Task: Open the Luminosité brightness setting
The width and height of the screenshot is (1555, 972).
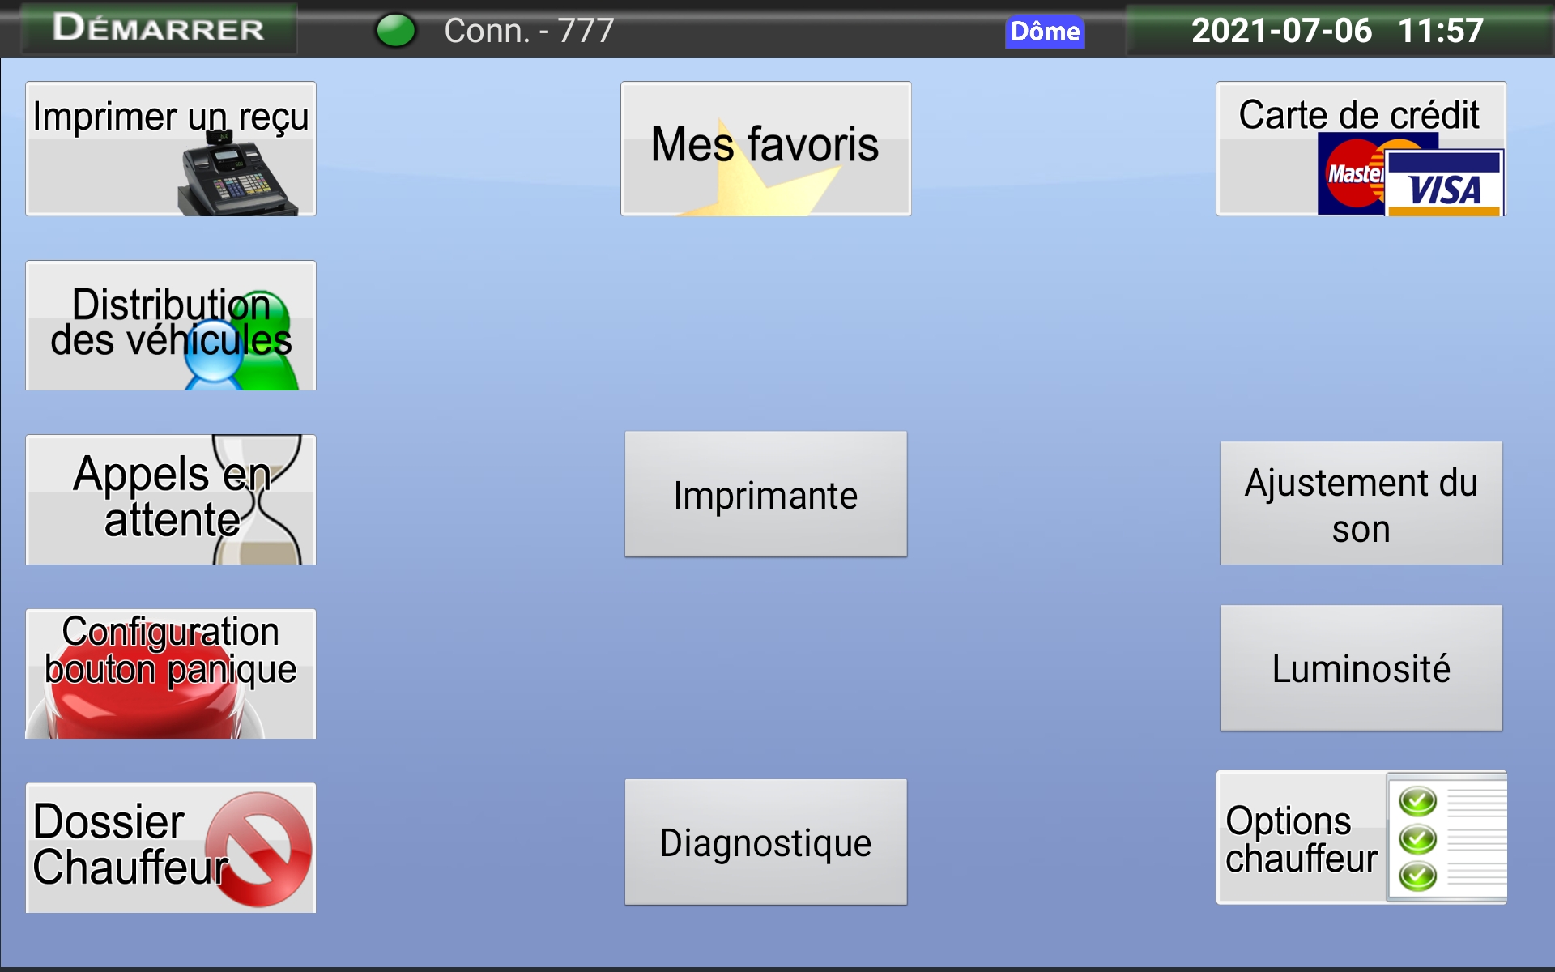Action: 1361,668
